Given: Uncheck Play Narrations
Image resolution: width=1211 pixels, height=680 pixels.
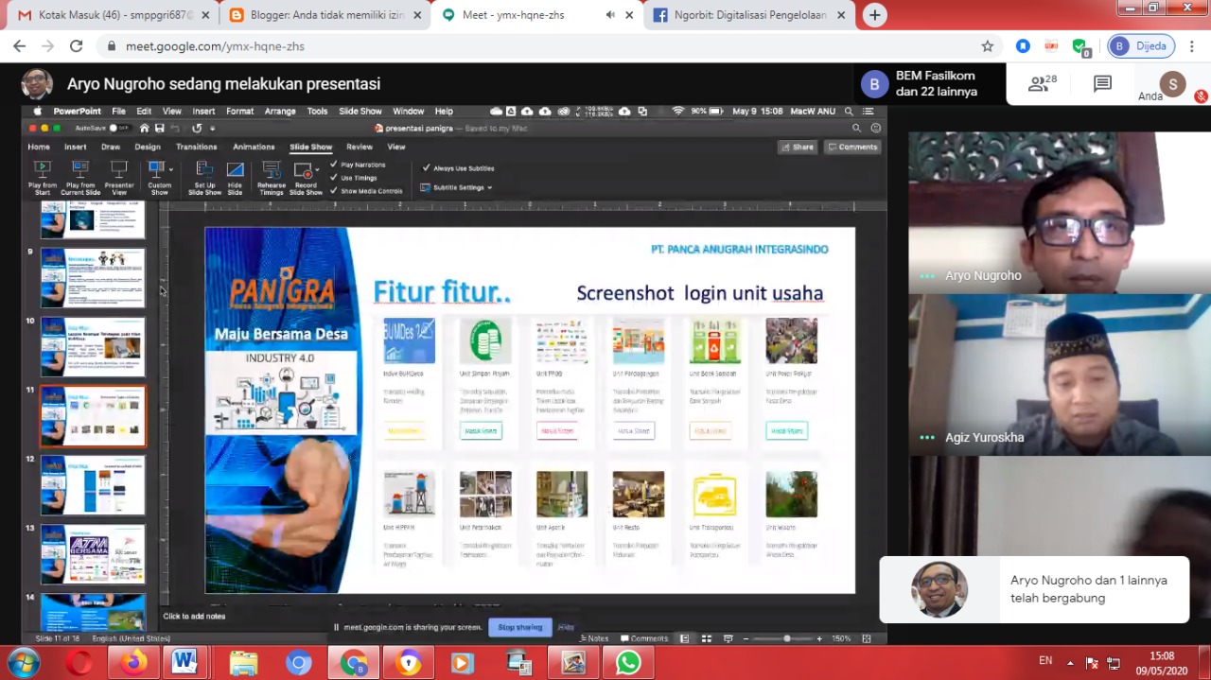Looking at the screenshot, I should [x=334, y=165].
